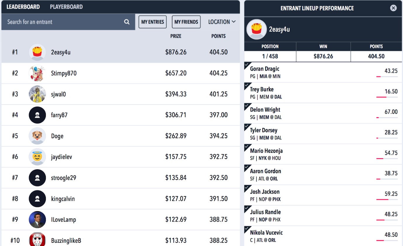Viewport: 403px width, 246px height.
Task: Switch to the Leaderboard tab
Action: tap(23, 7)
